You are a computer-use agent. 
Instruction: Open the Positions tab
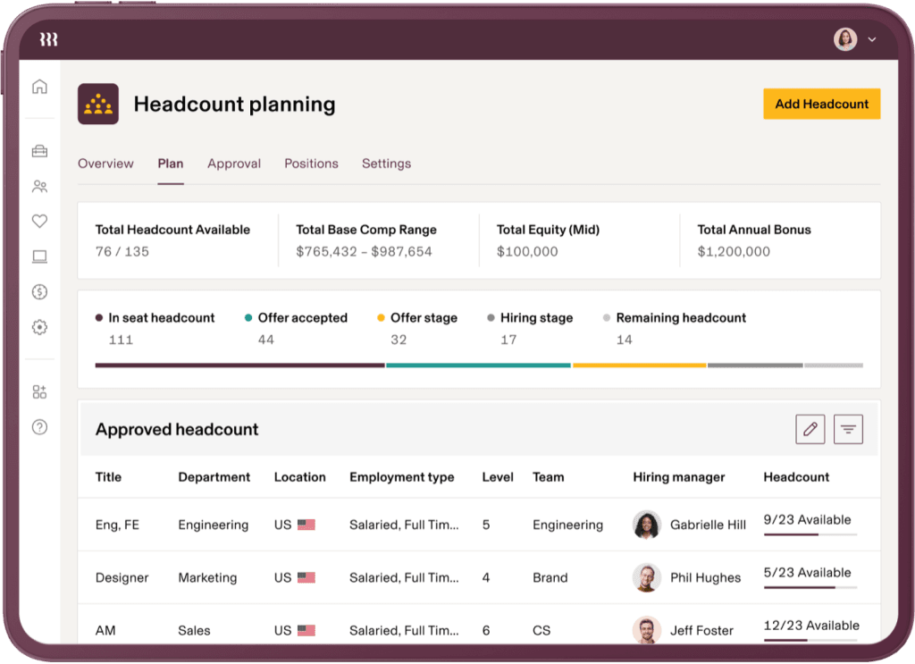311,164
